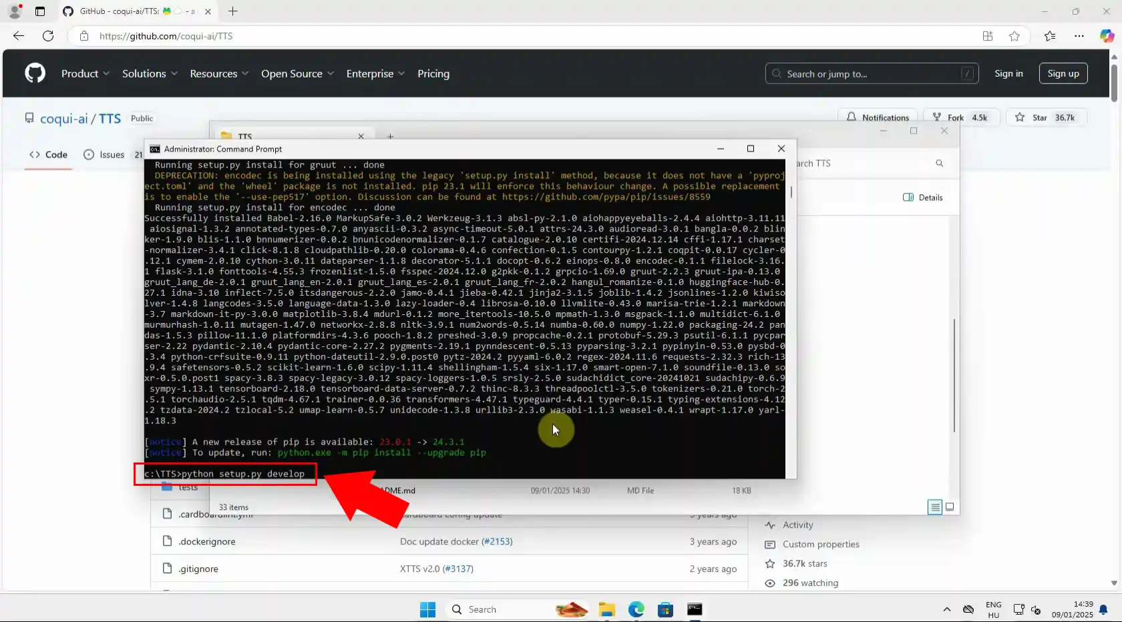Image resolution: width=1122 pixels, height=622 pixels.
Task: Open browser settings and more menu
Action: (1079, 36)
